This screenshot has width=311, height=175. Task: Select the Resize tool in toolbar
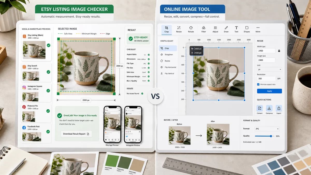point(179,29)
